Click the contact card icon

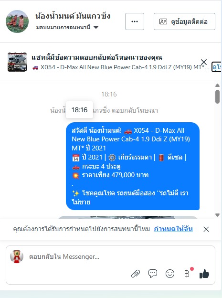163,21
